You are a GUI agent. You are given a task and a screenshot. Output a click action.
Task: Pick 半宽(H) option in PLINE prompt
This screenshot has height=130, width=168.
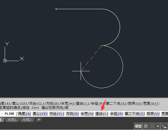tap(87, 114)
